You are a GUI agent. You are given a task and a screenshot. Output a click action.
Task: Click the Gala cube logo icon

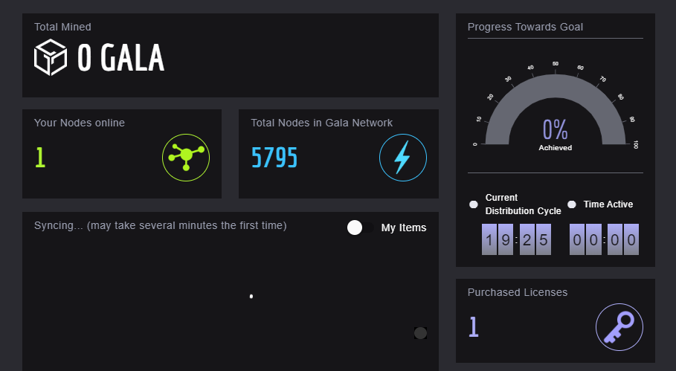click(x=51, y=57)
